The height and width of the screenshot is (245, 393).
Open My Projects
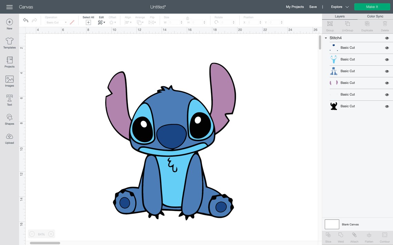(294, 7)
